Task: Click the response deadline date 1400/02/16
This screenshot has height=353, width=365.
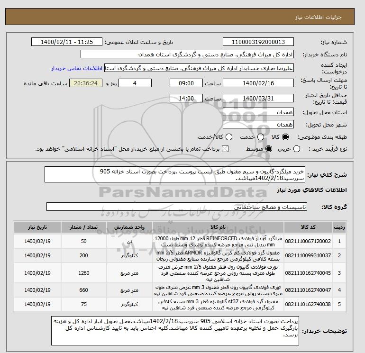Action: pyautogui.click(x=258, y=83)
